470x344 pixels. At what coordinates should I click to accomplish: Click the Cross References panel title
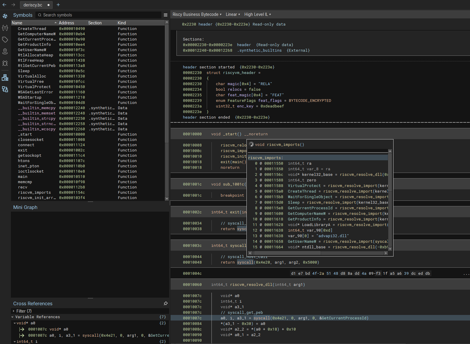pyautogui.click(x=33, y=303)
